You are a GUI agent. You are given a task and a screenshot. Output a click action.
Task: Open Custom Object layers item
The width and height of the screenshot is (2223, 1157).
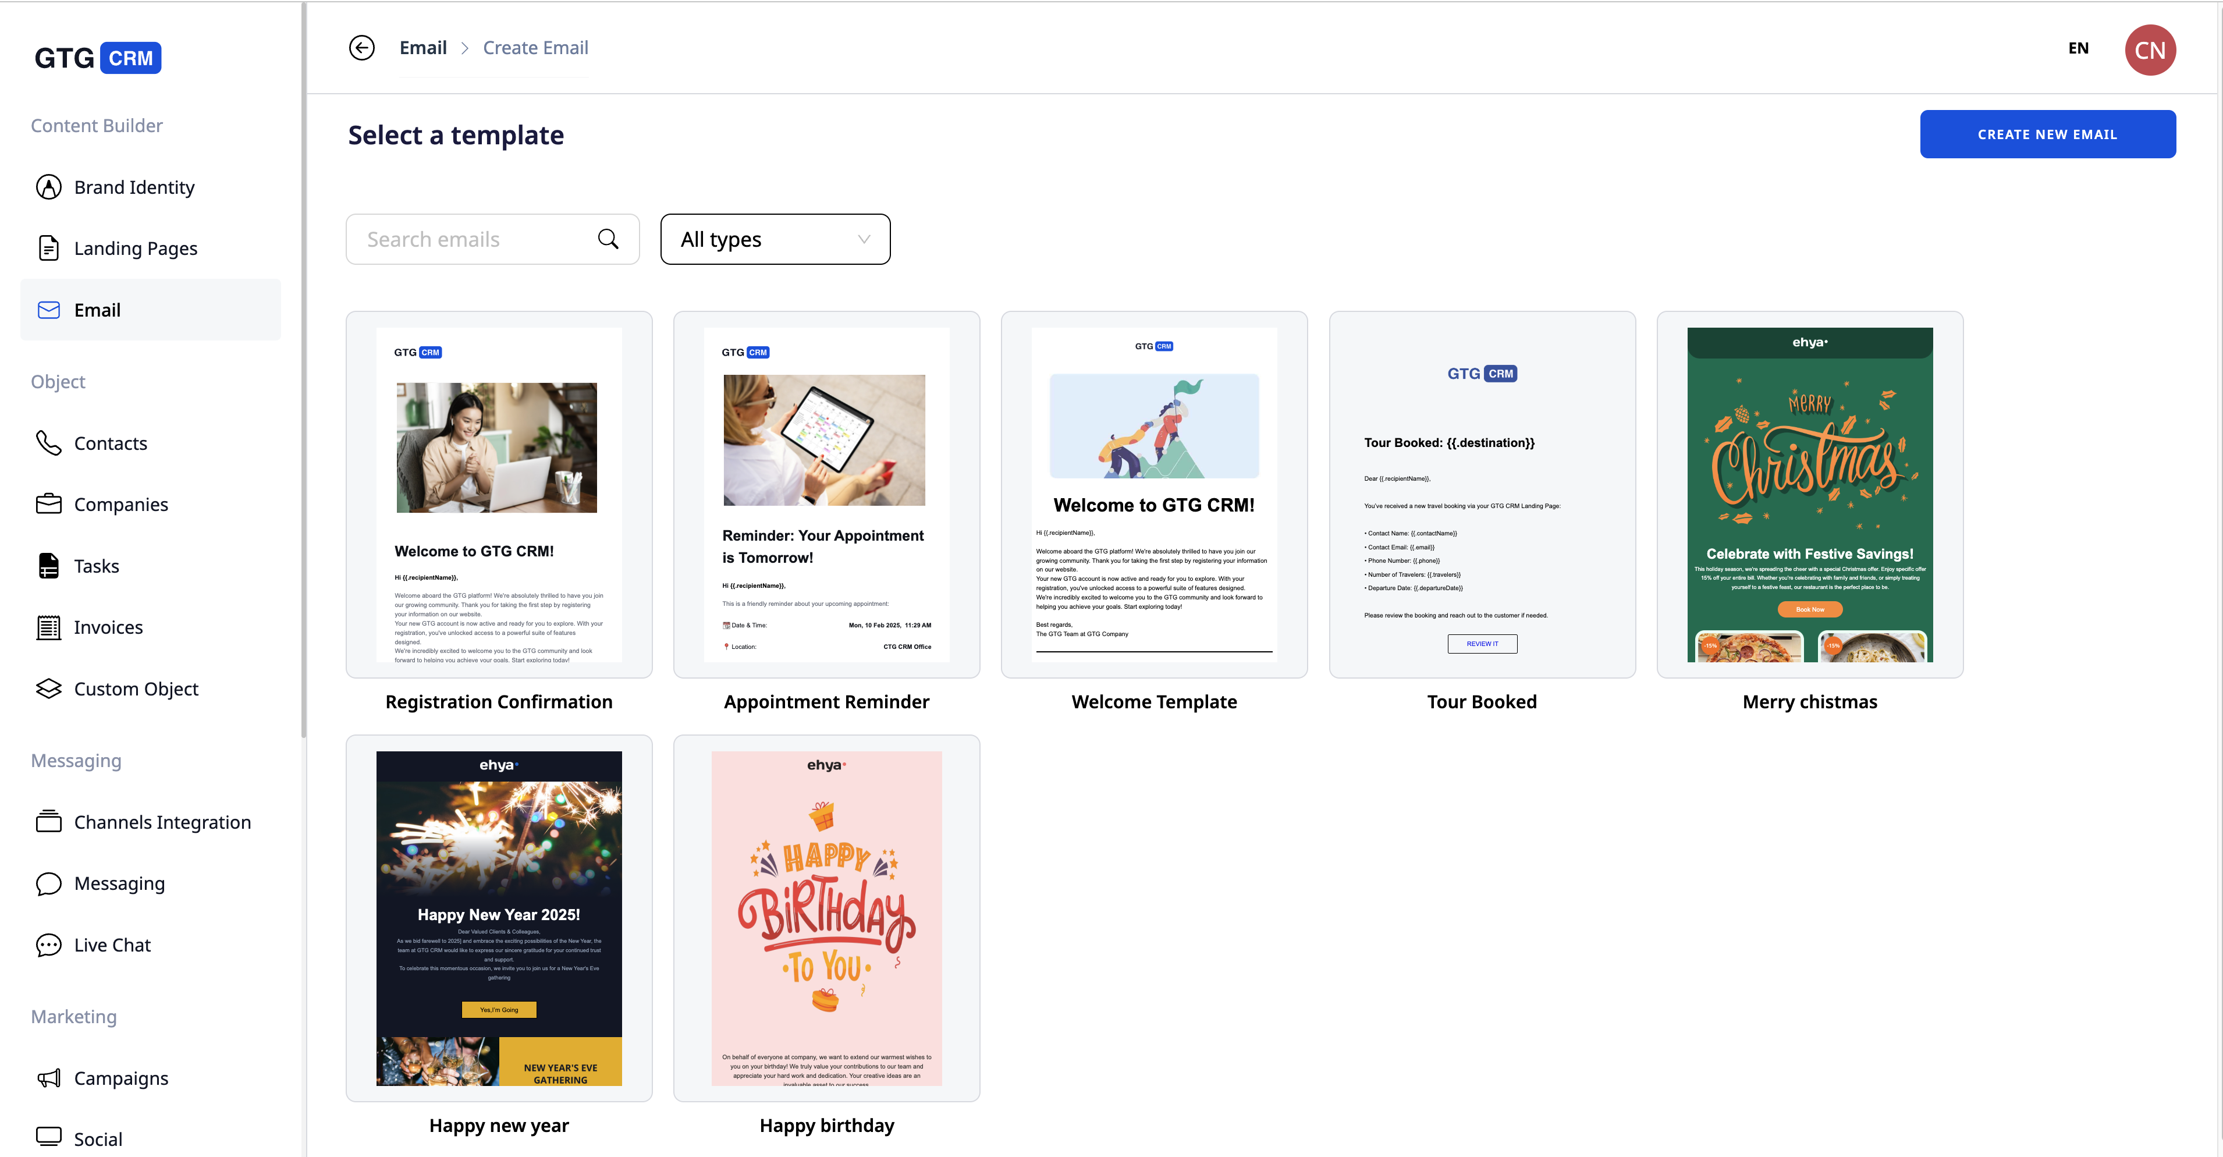(136, 688)
